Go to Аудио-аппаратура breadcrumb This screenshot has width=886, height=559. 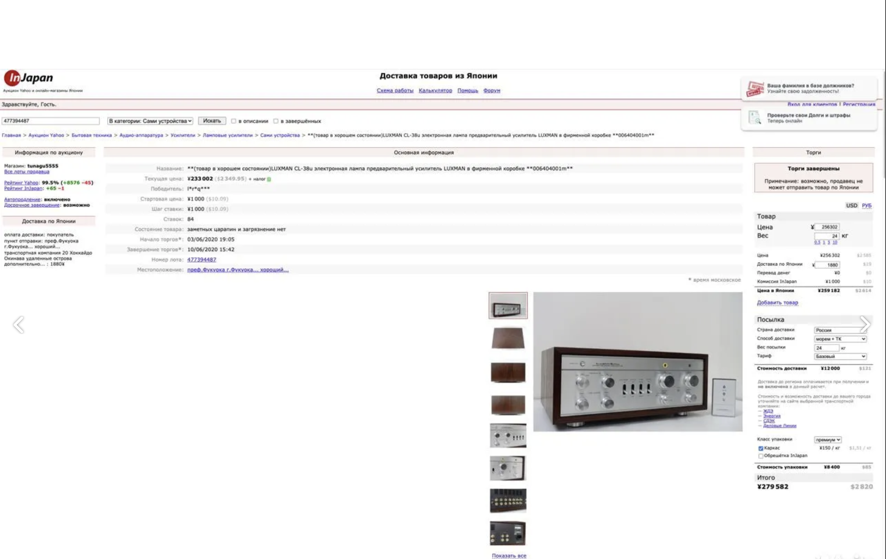coord(141,135)
